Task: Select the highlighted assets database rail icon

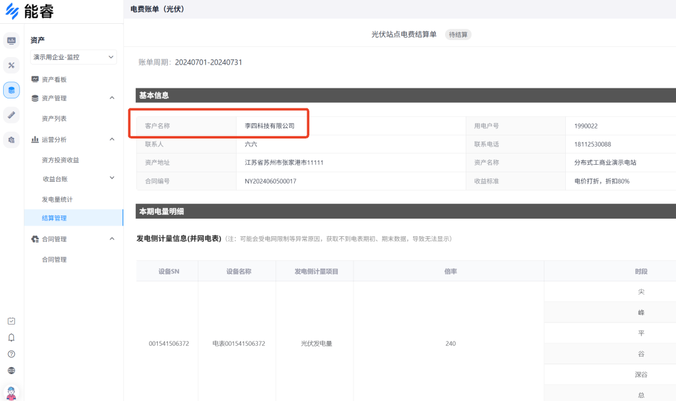Action: point(11,90)
